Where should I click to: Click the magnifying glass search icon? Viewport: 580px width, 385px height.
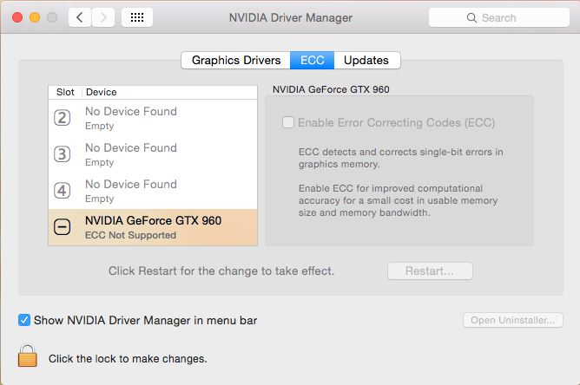(471, 17)
